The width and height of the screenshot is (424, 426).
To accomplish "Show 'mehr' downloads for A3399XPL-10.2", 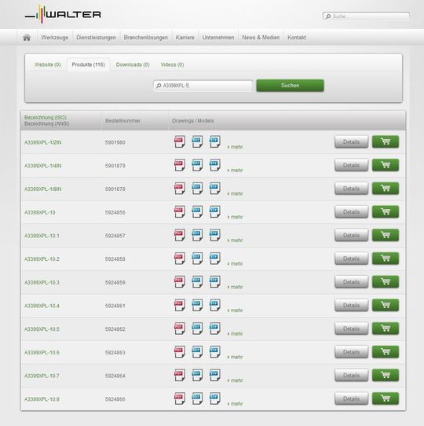I will 235,264.
